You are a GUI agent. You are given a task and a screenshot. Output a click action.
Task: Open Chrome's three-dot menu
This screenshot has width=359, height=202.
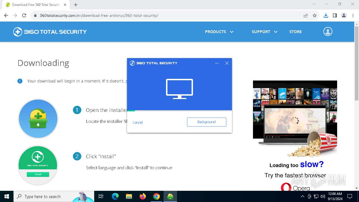(x=353, y=15)
